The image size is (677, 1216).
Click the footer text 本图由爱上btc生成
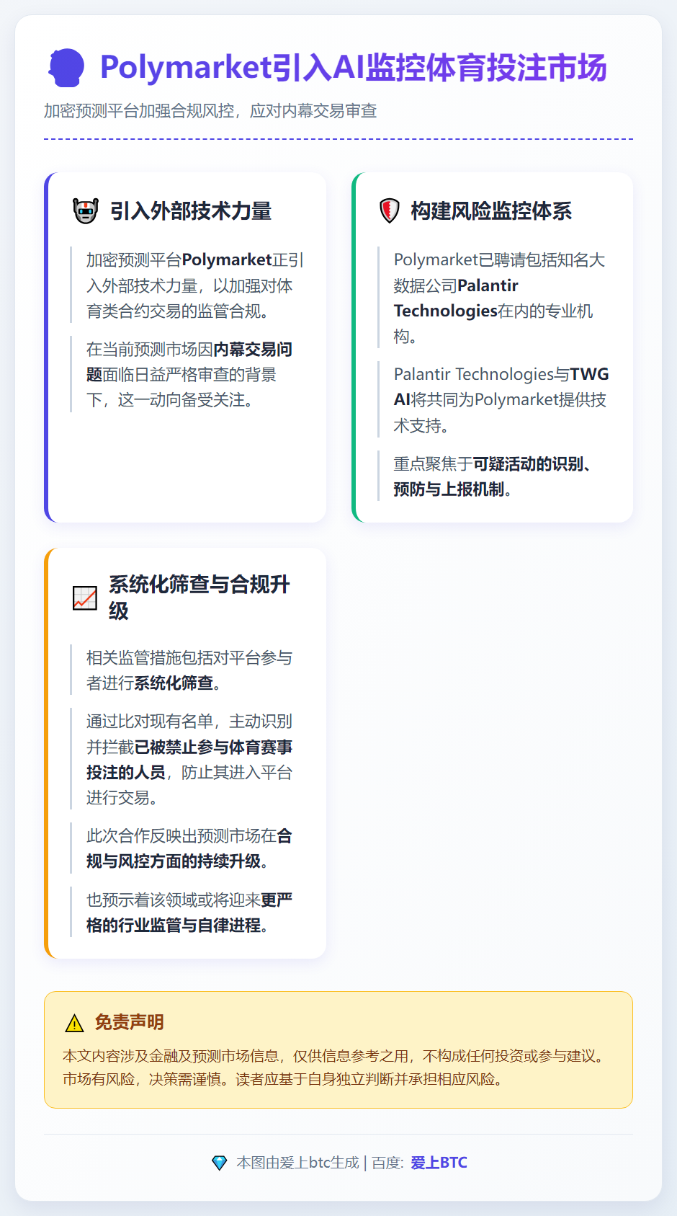pos(297,1163)
